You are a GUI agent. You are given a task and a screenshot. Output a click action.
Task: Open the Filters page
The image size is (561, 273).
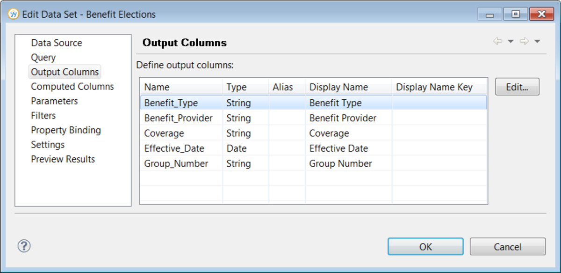click(x=43, y=115)
